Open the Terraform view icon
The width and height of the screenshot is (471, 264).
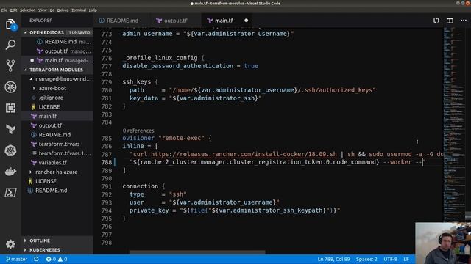(10, 129)
